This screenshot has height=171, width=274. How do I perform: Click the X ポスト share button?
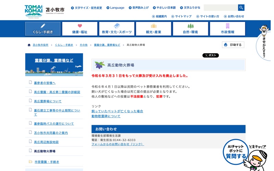pos(211,55)
